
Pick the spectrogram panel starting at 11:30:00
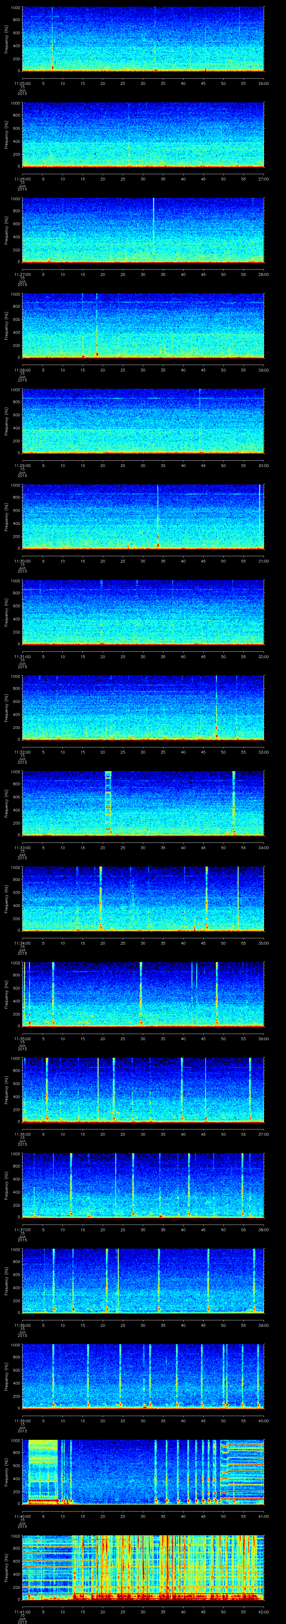click(x=143, y=516)
